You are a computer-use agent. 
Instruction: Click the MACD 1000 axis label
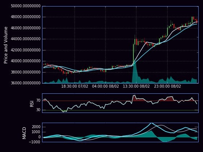(36, 132)
